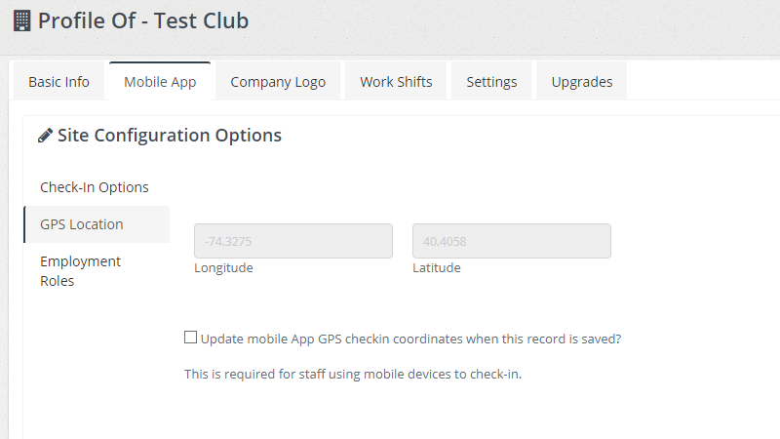Select the Mobile App tab
Viewport: 780px width, 439px height.
[160, 82]
